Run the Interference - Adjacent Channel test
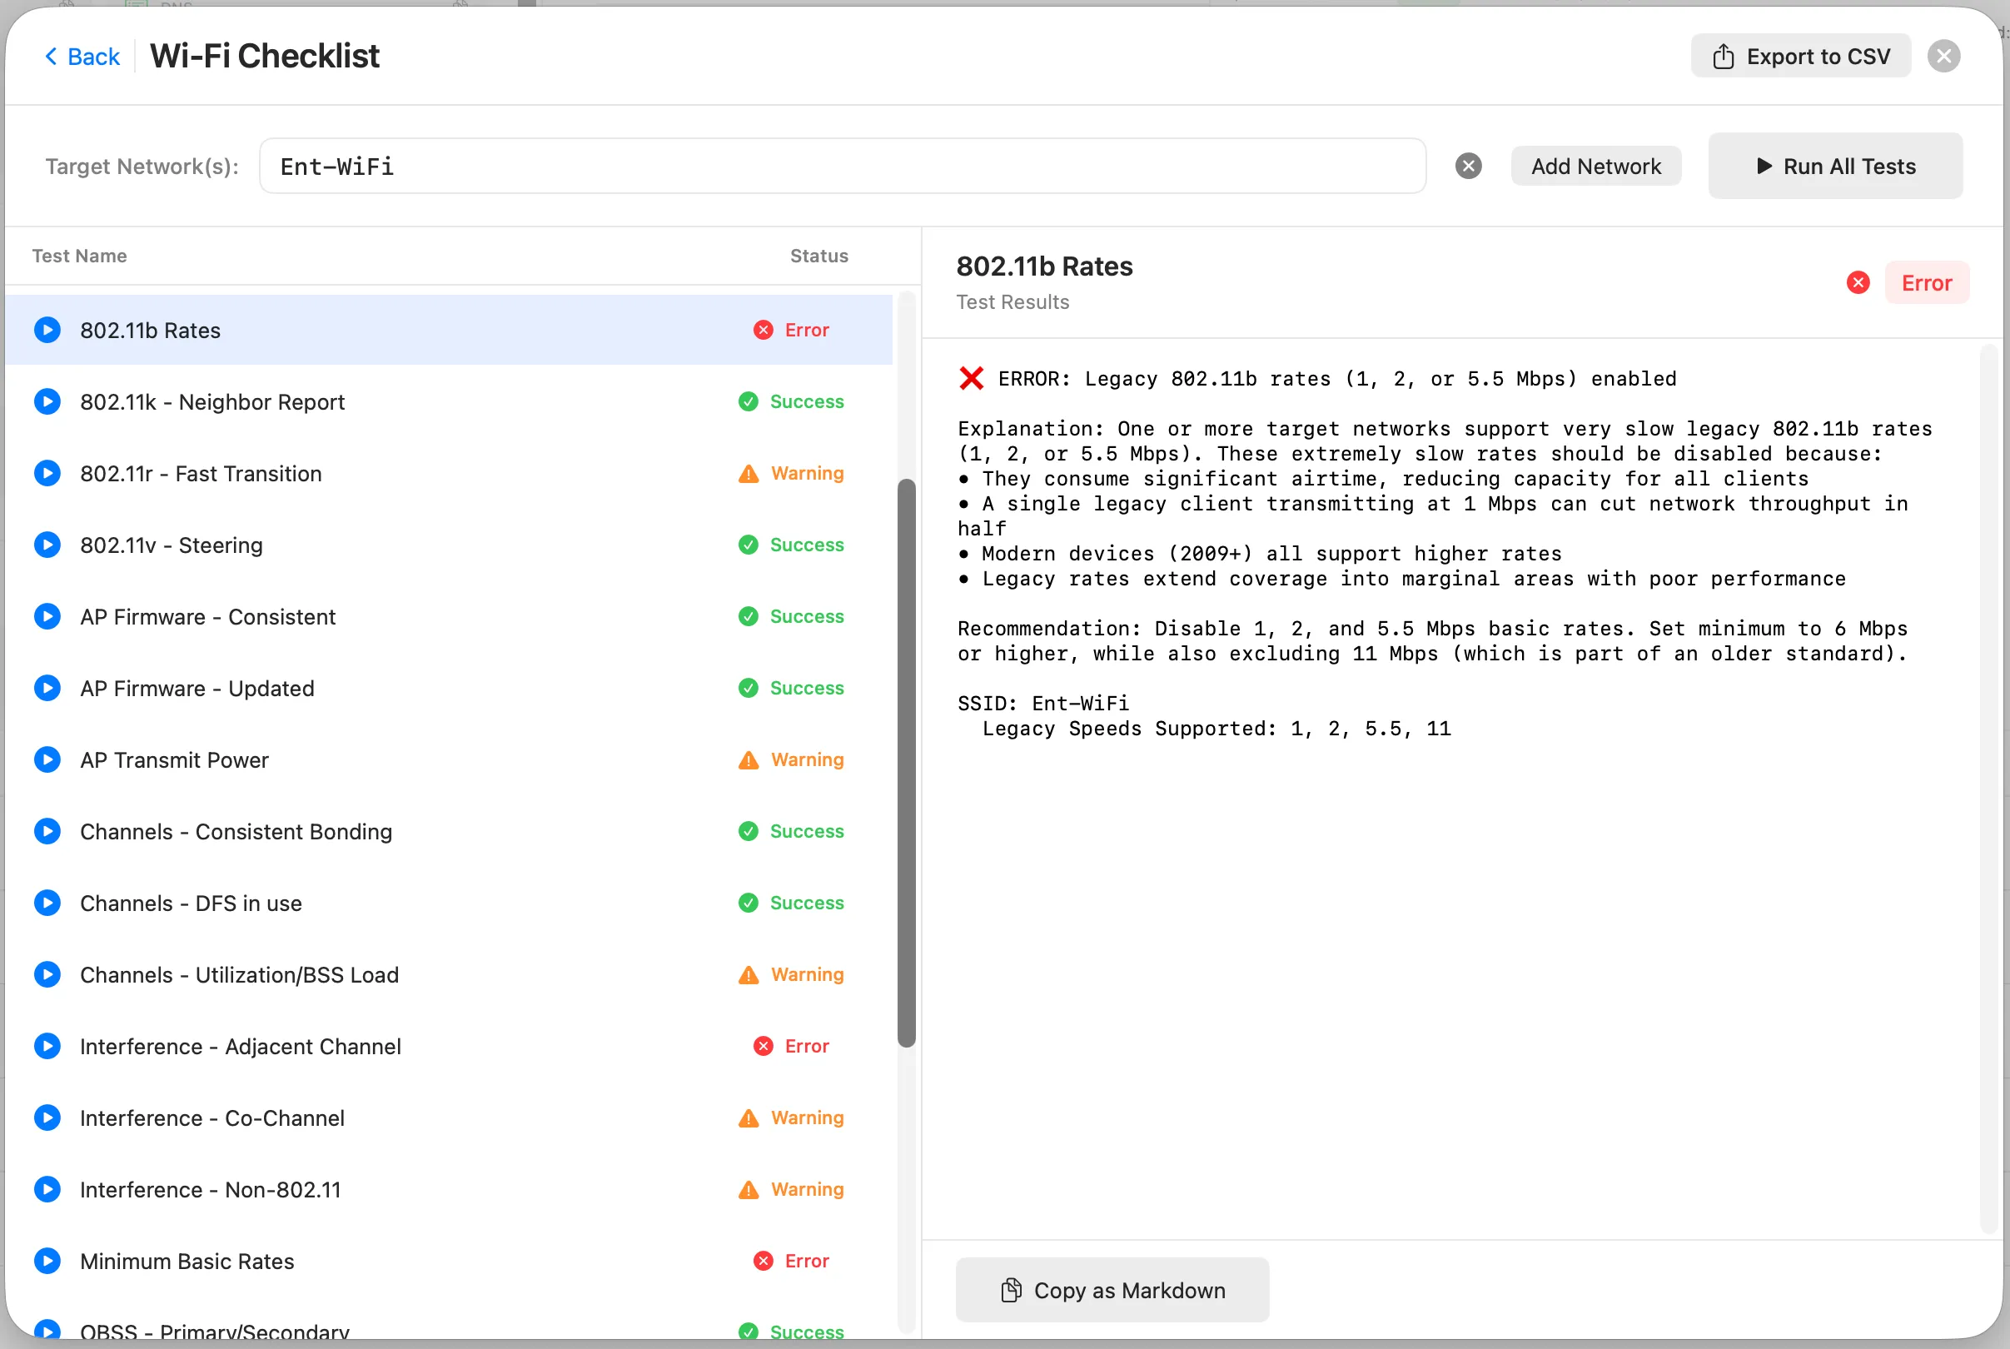Image resolution: width=2010 pixels, height=1349 pixels. coord(47,1046)
